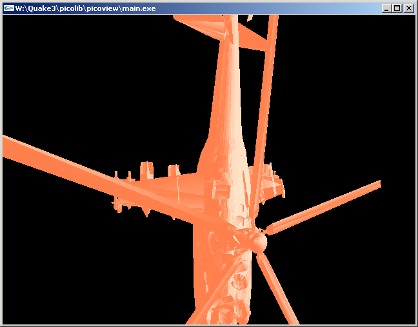Screen dimensions: 418x327
Task: Select the rotor blade pointing right
Action: pos(329,205)
